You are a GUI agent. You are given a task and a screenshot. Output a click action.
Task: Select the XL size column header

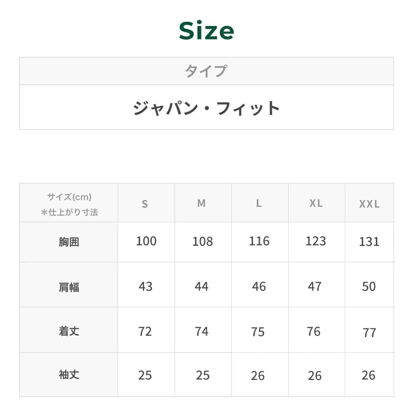coord(316,203)
